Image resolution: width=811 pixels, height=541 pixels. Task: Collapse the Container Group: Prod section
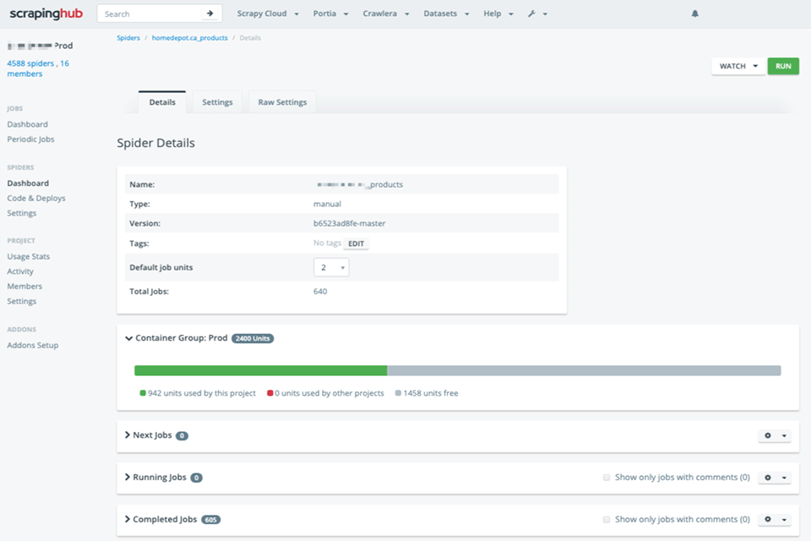[x=128, y=338]
